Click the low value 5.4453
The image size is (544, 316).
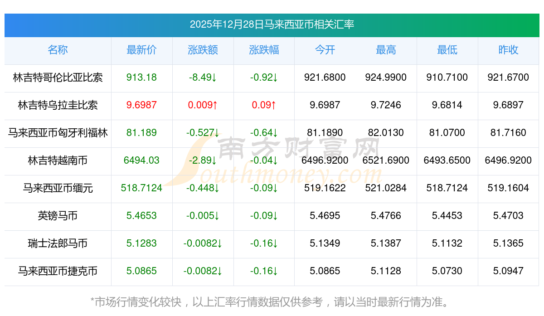click(x=447, y=216)
